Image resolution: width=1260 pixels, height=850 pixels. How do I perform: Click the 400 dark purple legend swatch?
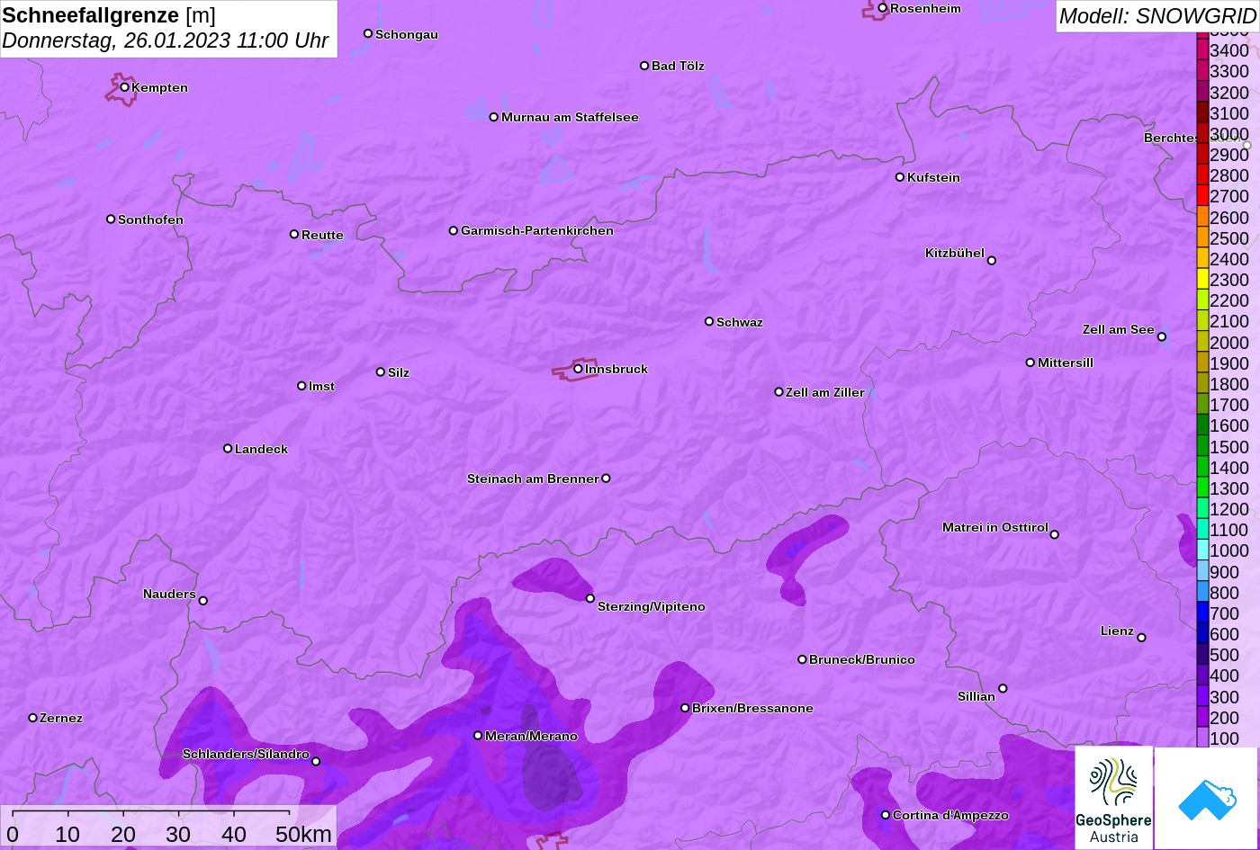coord(1202,676)
